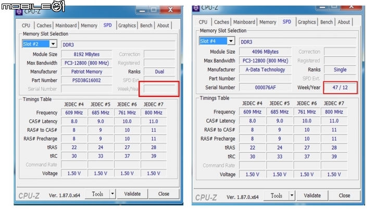Viewport: 375px width, 211px height.
Task: Expand the Slot #2 memory slot dropdown
Action: coord(53,44)
